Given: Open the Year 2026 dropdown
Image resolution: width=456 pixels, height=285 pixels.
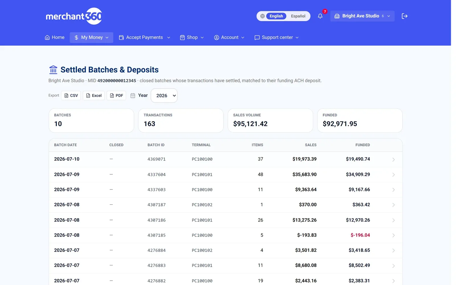Looking at the screenshot, I should click(164, 95).
